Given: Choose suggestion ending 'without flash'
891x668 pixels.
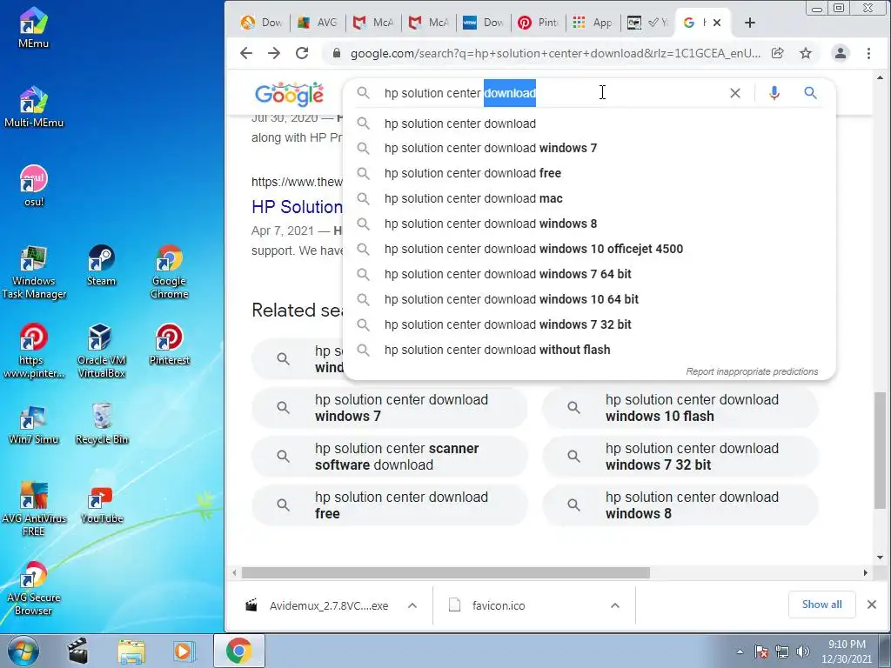Looking at the screenshot, I should pyautogui.click(x=589, y=350).
